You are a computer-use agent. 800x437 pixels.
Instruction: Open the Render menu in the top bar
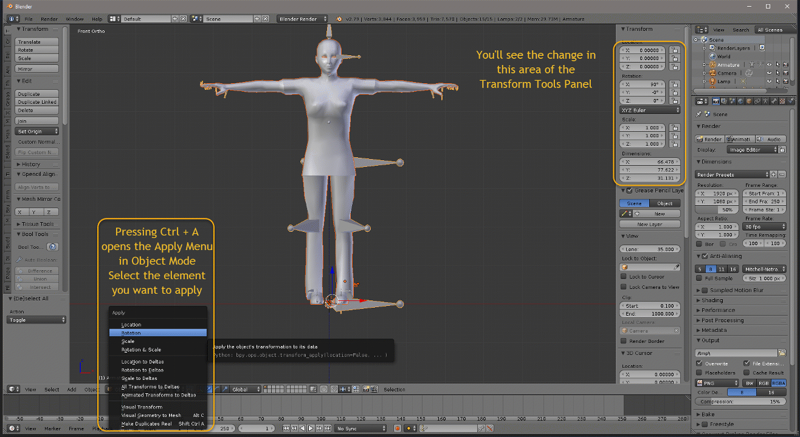49,19
